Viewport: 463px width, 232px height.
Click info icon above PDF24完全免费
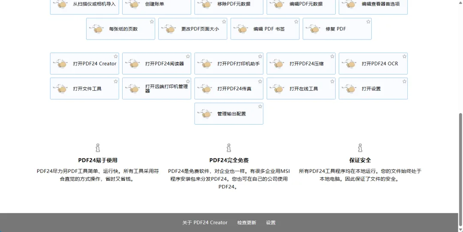coord(229,148)
